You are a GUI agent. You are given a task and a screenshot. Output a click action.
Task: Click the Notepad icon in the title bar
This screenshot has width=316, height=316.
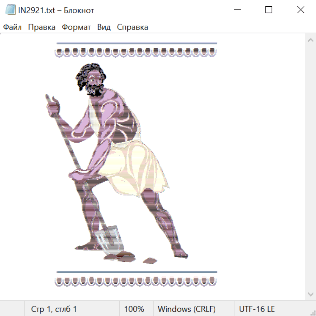(x=10, y=10)
